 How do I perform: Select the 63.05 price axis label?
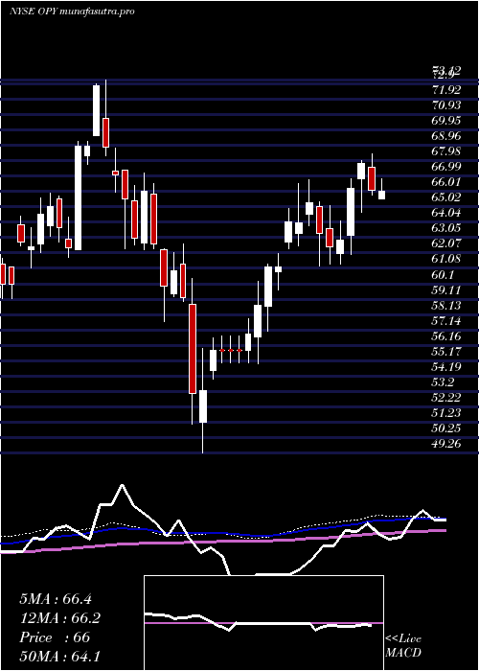coord(446,228)
